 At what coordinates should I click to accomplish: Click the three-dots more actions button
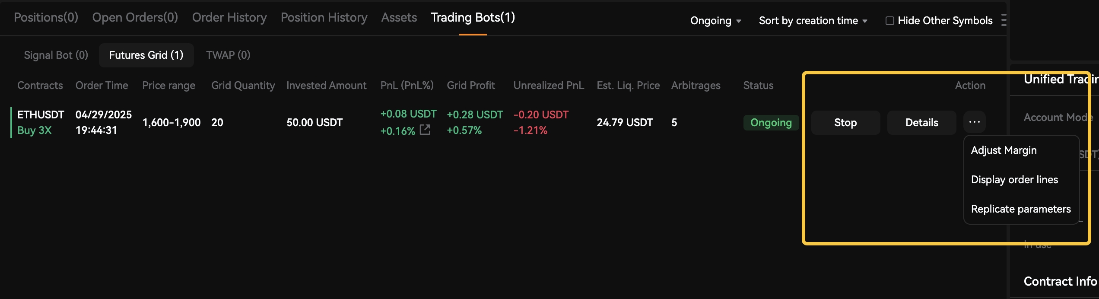pos(974,122)
